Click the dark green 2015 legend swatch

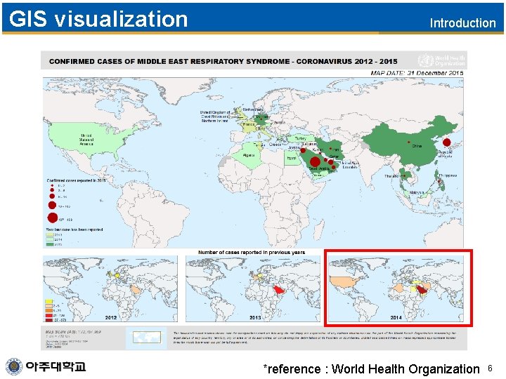50,244
